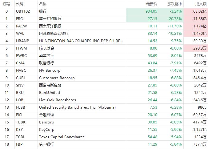208x149 pixels.
Task: Sort by the 最新价 column header
Action: (x=151, y=4)
